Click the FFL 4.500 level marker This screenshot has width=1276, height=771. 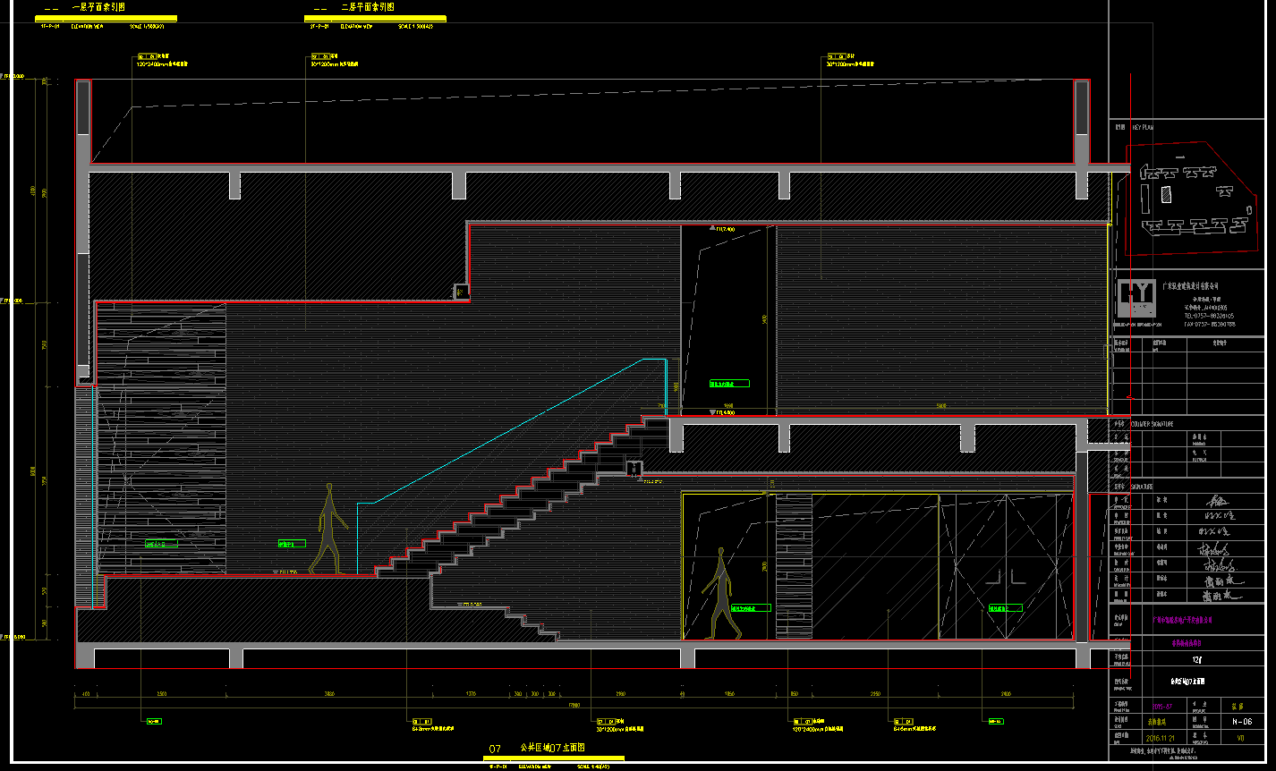[x=723, y=413]
